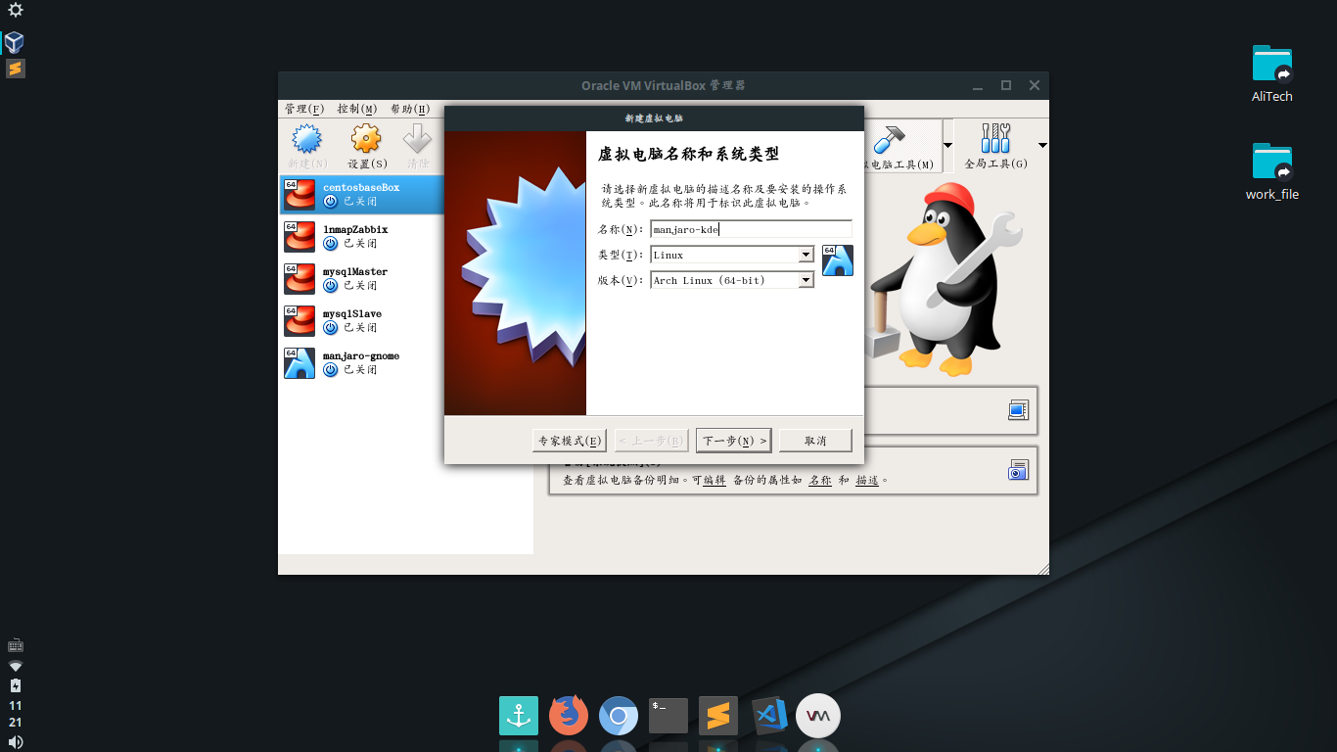Open 设置(S) gear settings toolbar icon
This screenshot has width=1337, height=752.
[366, 139]
